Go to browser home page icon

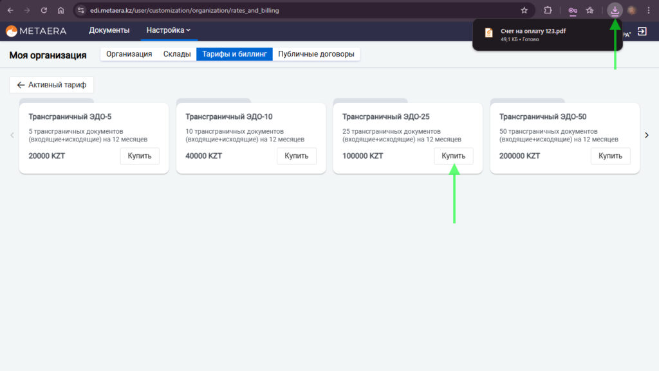click(60, 10)
